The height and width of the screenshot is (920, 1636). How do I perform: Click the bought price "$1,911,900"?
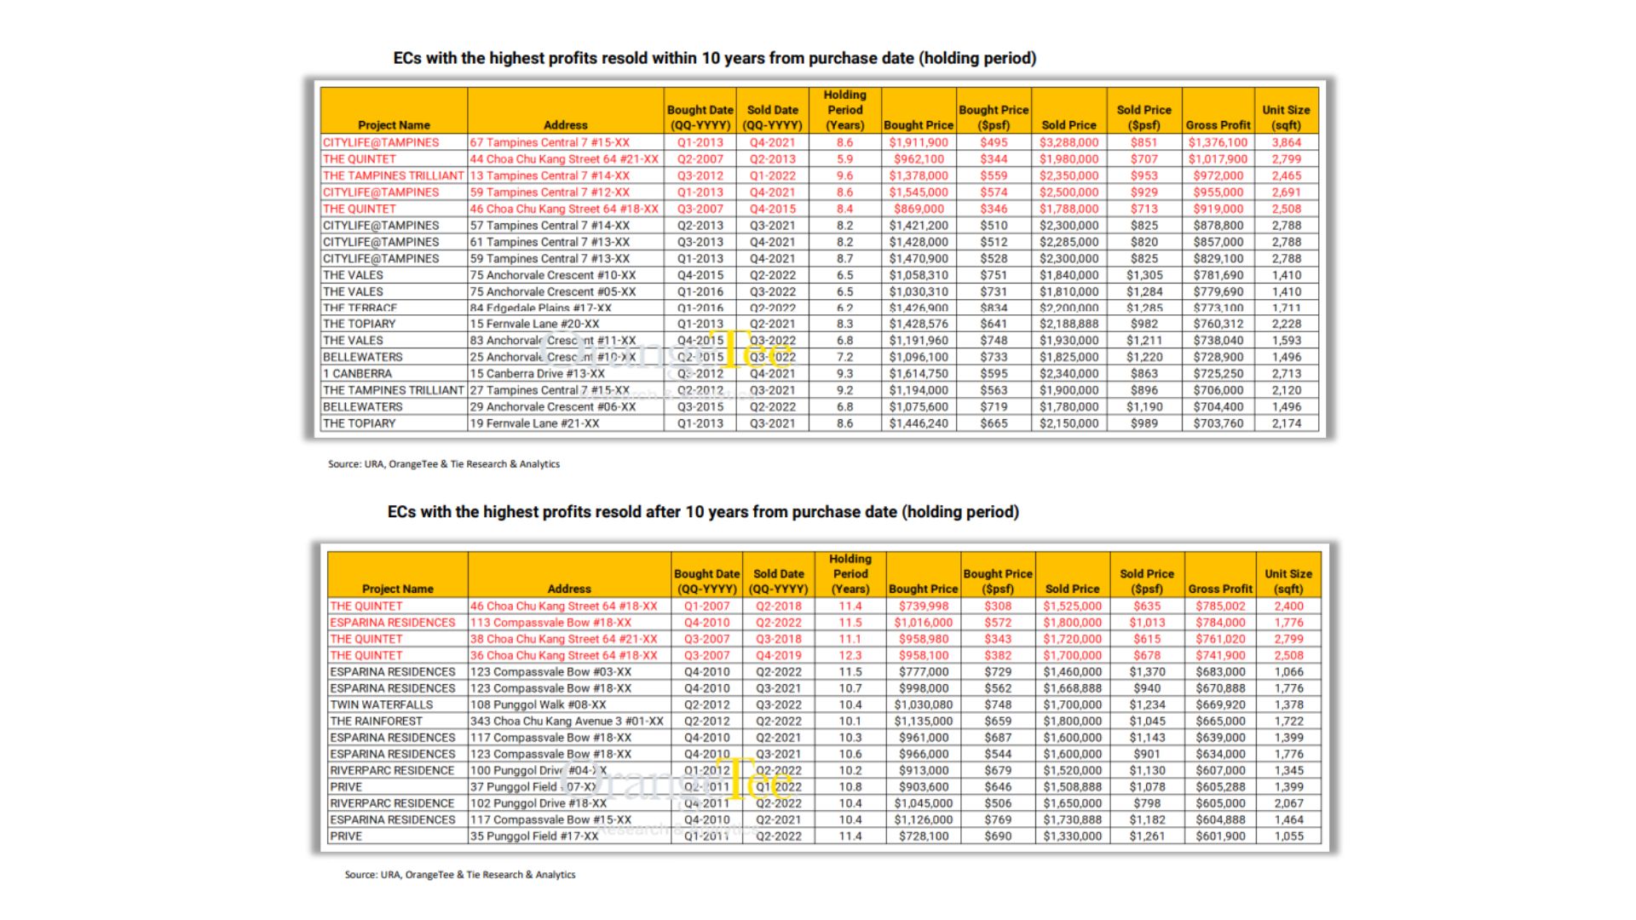[919, 142]
